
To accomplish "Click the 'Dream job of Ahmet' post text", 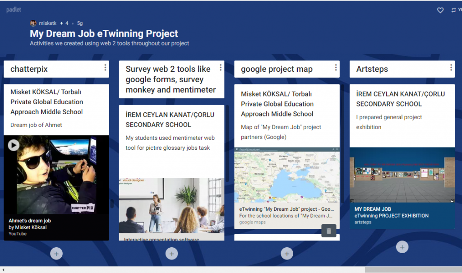I will pos(36,125).
